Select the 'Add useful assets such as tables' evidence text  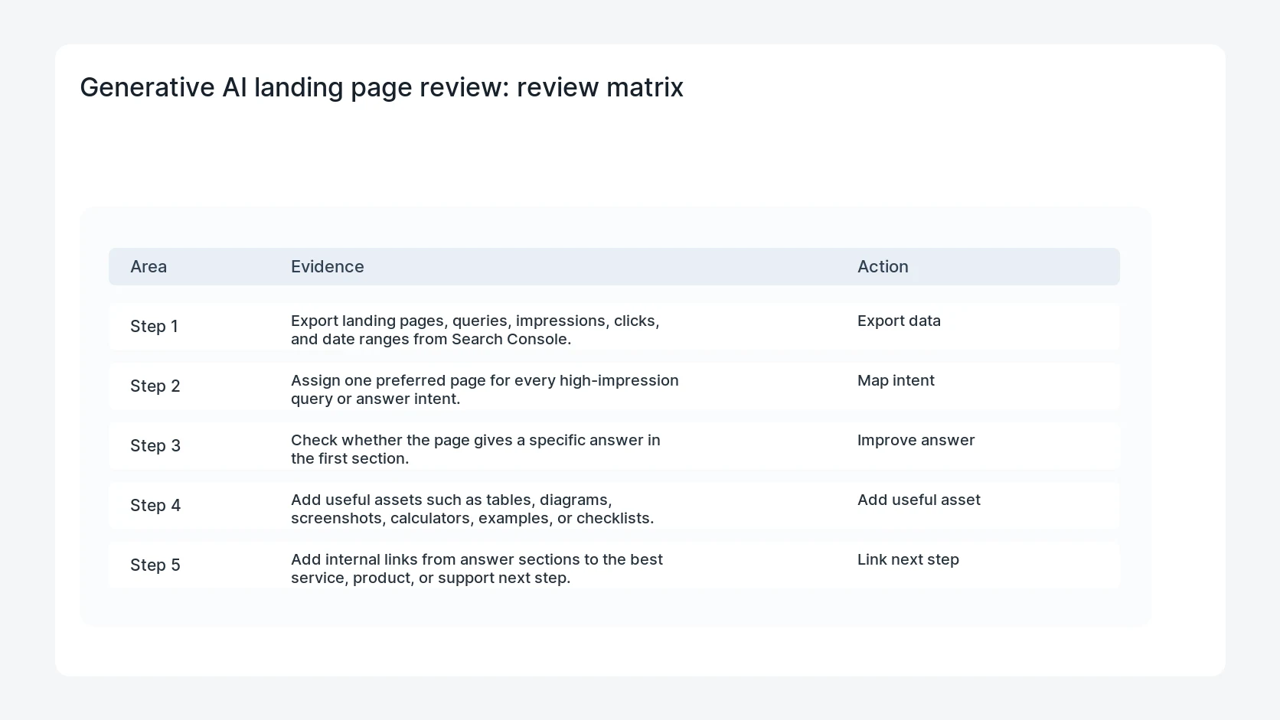472,509
